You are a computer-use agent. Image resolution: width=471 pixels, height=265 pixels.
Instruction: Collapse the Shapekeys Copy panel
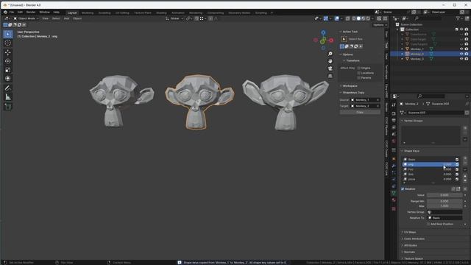352,93
